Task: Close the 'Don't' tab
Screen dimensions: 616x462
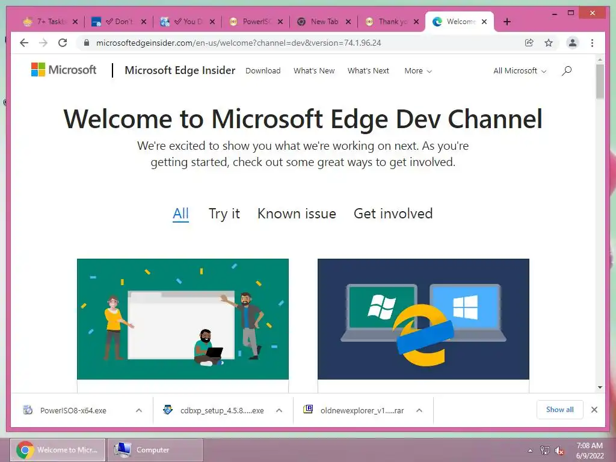Action: point(144,22)
